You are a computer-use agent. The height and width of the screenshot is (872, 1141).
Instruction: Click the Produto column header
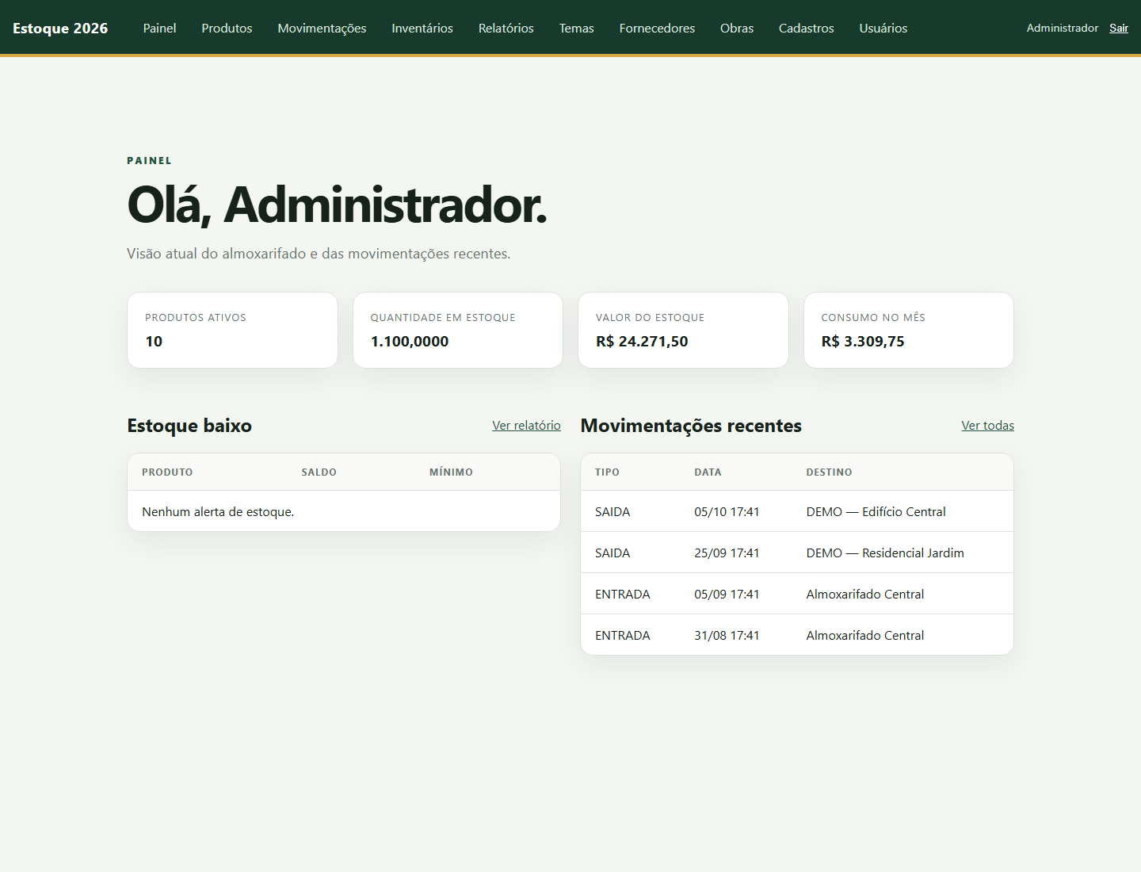pyautogui.click(x=167, y=472)
